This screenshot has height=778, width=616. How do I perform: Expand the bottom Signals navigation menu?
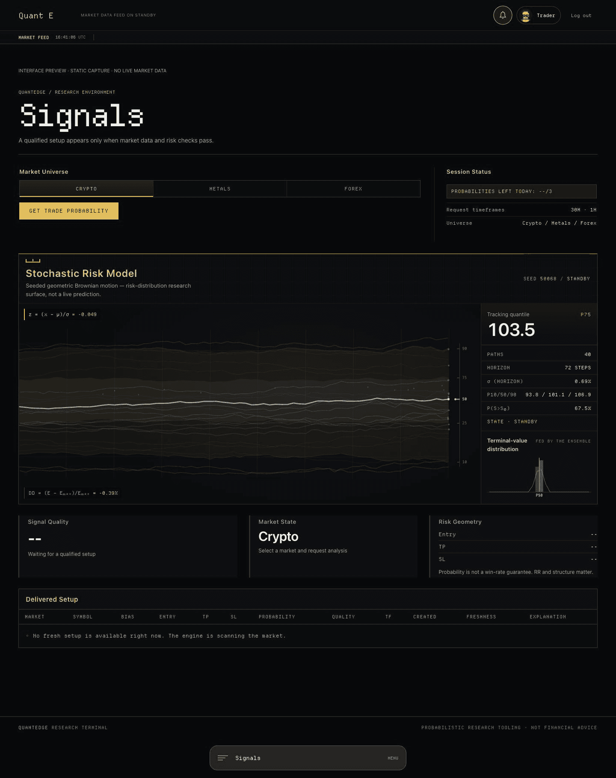click(x=308, y=758)
